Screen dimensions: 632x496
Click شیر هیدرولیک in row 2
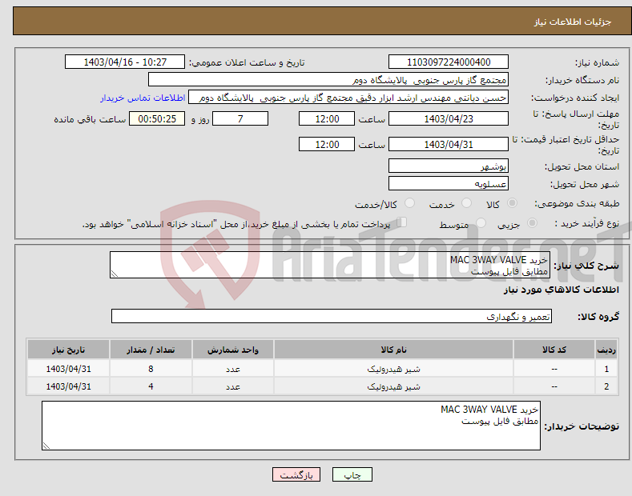tap(393, 386)
